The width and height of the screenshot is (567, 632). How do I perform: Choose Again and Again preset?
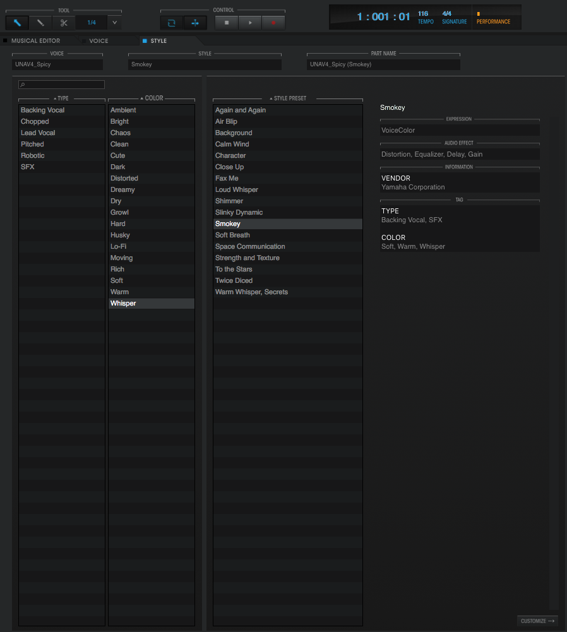tap(288, 110)
